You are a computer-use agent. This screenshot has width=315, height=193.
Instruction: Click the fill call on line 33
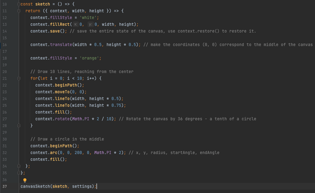[x=55, y=159]
